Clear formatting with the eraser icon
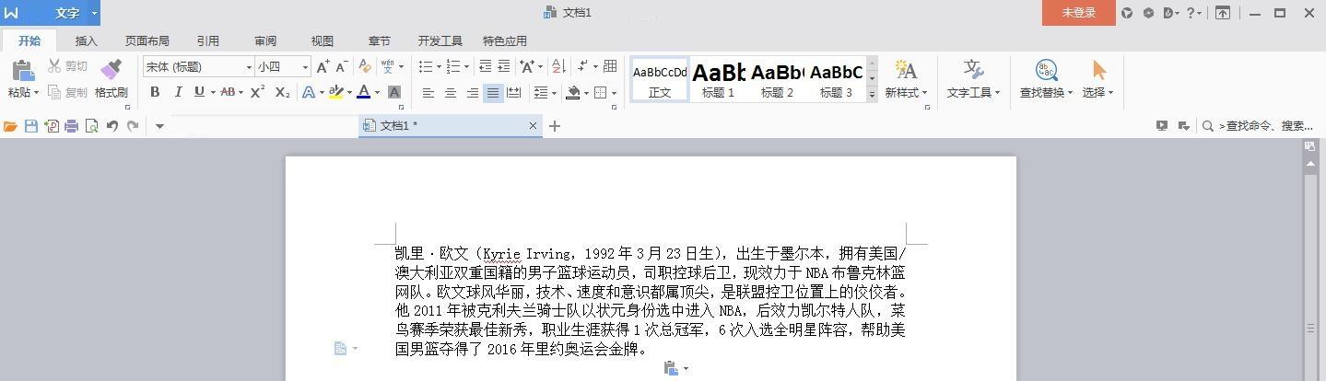 point(365,66)
